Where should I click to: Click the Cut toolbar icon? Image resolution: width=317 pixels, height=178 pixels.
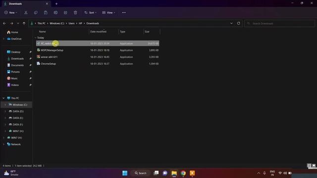click(26, 12)
